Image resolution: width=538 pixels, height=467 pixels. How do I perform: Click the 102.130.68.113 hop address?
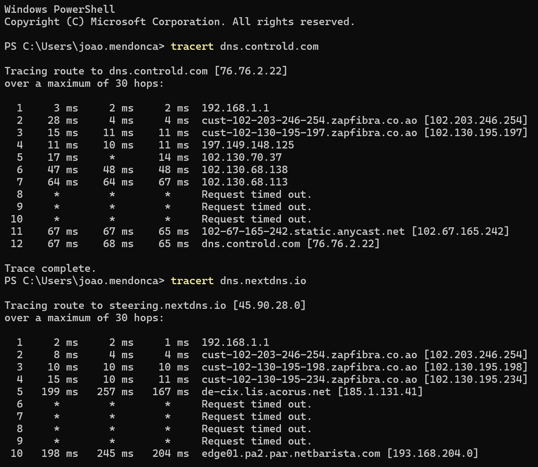pos(245,182)
